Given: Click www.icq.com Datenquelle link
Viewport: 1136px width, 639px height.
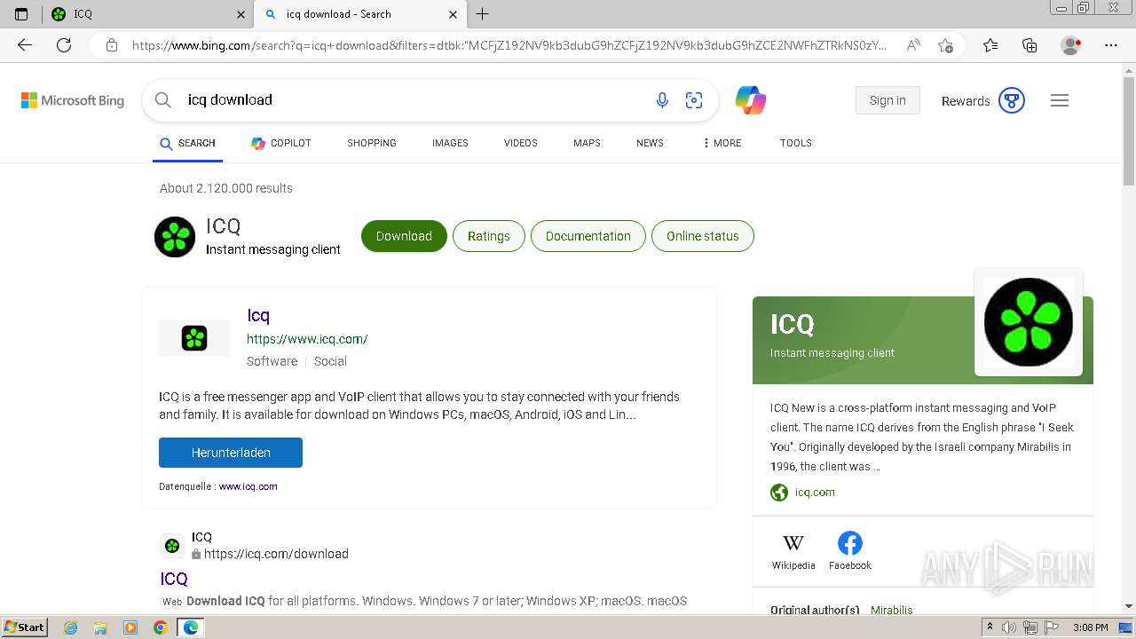Looking at the screenshot, I should click(248, 486).
